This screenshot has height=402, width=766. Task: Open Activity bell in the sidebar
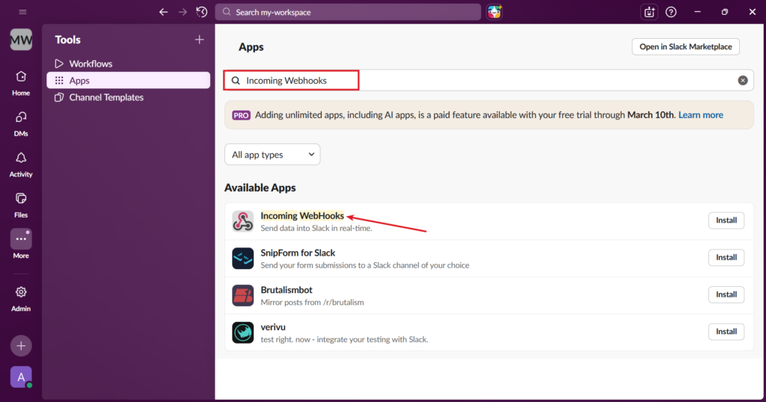coord(21,164)
